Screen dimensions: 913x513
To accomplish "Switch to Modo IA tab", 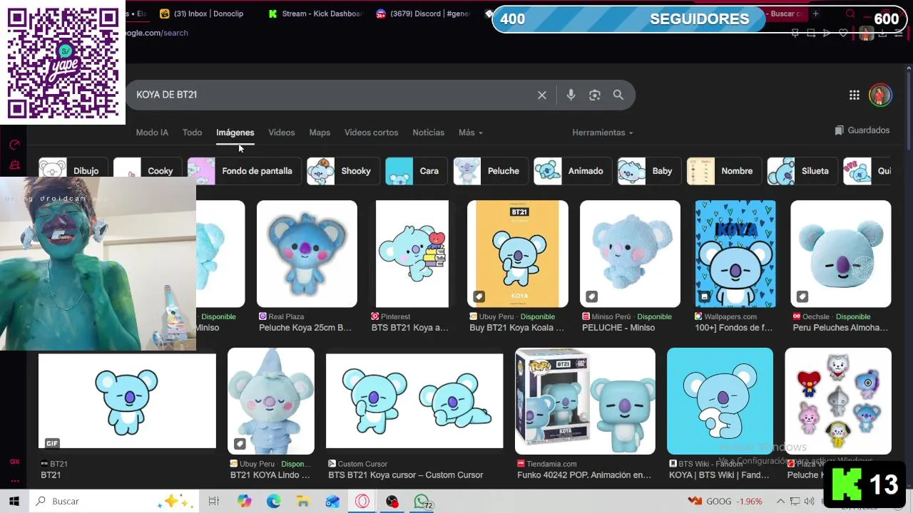I will click(x=152, y=133).
